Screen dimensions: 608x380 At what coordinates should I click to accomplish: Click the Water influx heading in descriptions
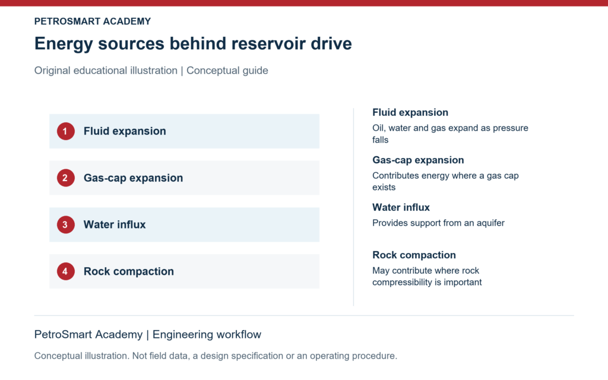401,207
